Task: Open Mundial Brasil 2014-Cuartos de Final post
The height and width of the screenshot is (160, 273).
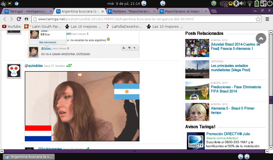Action: (235, 46)
